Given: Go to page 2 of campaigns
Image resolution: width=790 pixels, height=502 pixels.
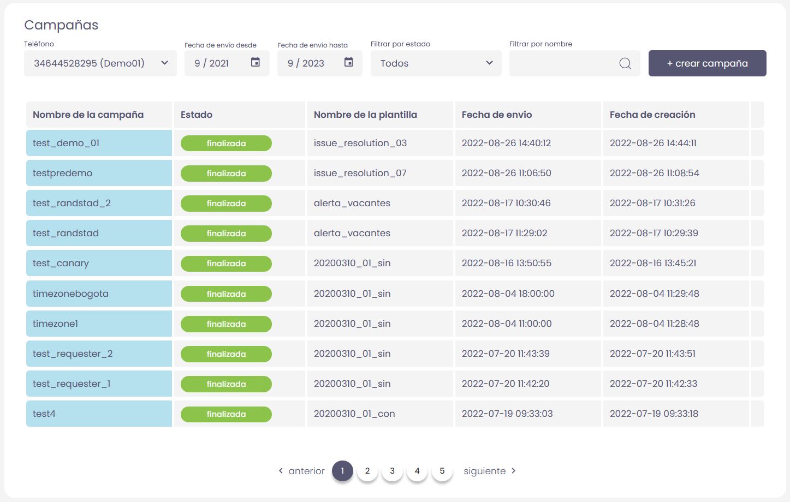Looking at the screenshot, I should pyautogui.click(x=367, y=471).
